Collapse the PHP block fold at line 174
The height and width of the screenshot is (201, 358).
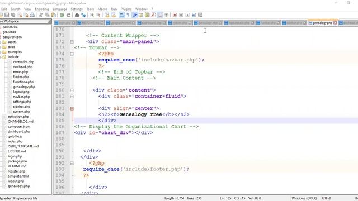pos(72,54)
